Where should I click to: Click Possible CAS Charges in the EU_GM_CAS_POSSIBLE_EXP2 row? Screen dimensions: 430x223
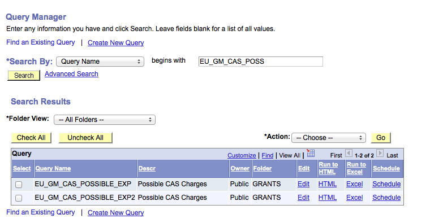pos(172,198)
